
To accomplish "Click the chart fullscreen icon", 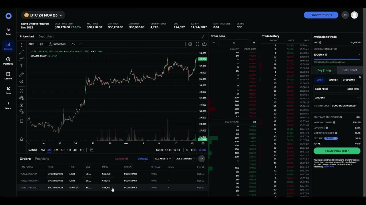I will 197,44.
